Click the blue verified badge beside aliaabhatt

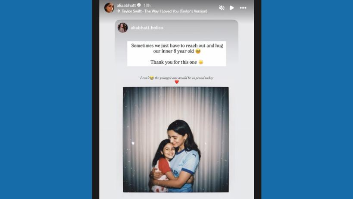pyautogui.click(x=139, y=5)
